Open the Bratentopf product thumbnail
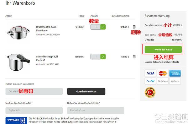The image size is (188, 124). (18, 32)
